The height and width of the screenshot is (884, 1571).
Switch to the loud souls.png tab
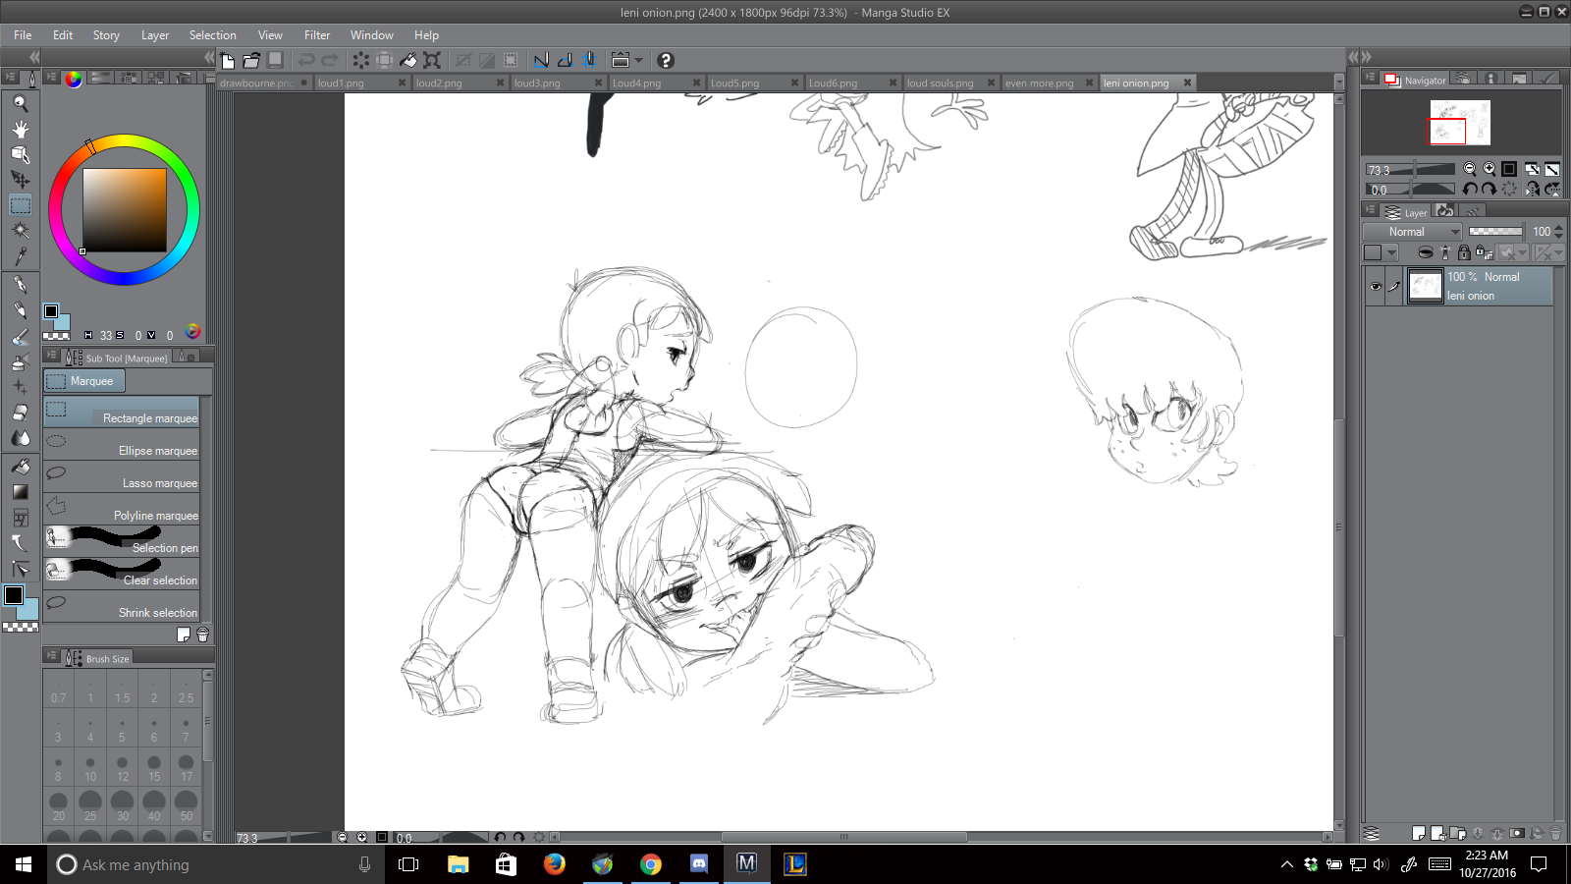point(940,83)
